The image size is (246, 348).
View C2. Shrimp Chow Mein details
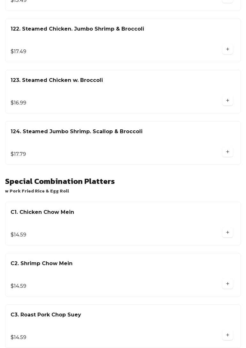42,264
